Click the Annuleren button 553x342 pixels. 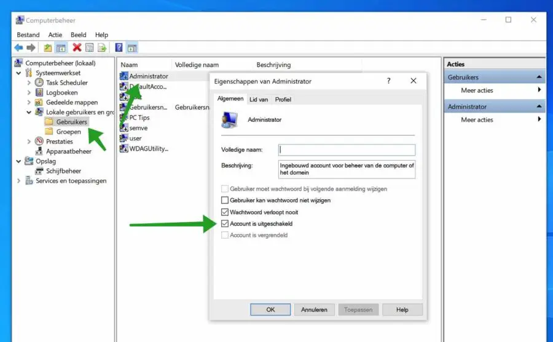click(x=314, y=309)
